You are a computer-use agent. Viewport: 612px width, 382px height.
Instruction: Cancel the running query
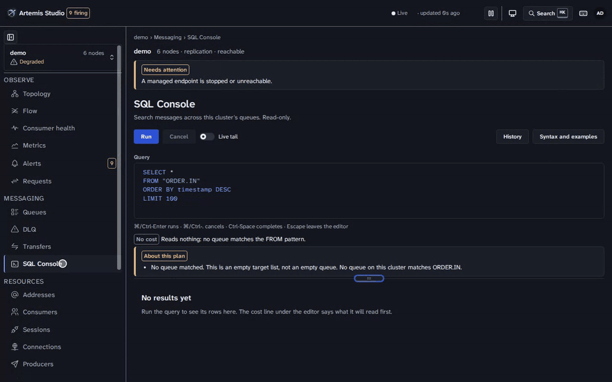click(179, 137)
